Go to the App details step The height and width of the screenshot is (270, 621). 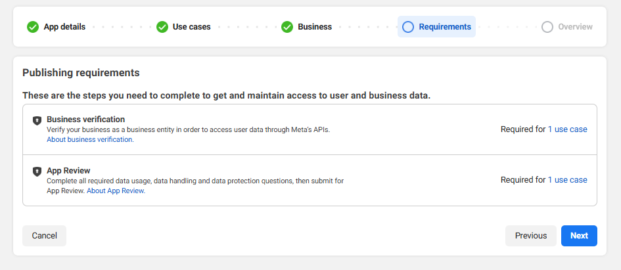(x=64, y=27)
